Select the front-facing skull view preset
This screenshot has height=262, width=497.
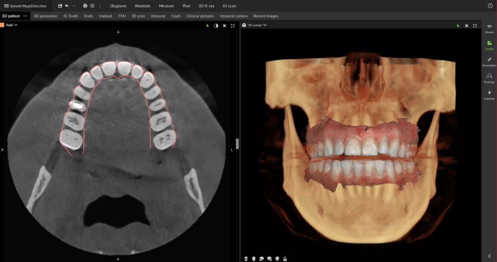[246, 259]
